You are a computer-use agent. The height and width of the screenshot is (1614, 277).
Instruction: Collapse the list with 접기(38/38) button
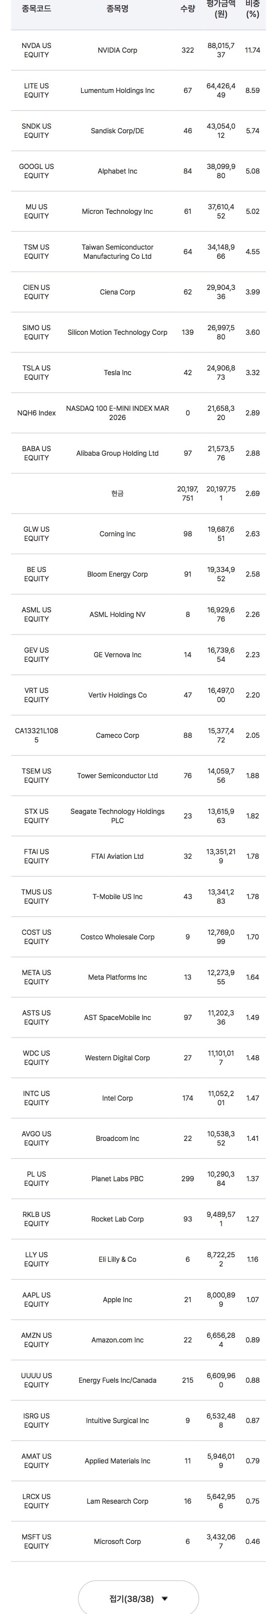tap(138, 1598)
